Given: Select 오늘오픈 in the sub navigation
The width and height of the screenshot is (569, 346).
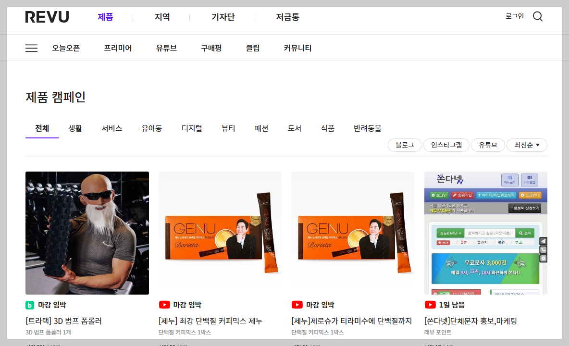Looking at the screenshot, I should (x=66, y=48).
